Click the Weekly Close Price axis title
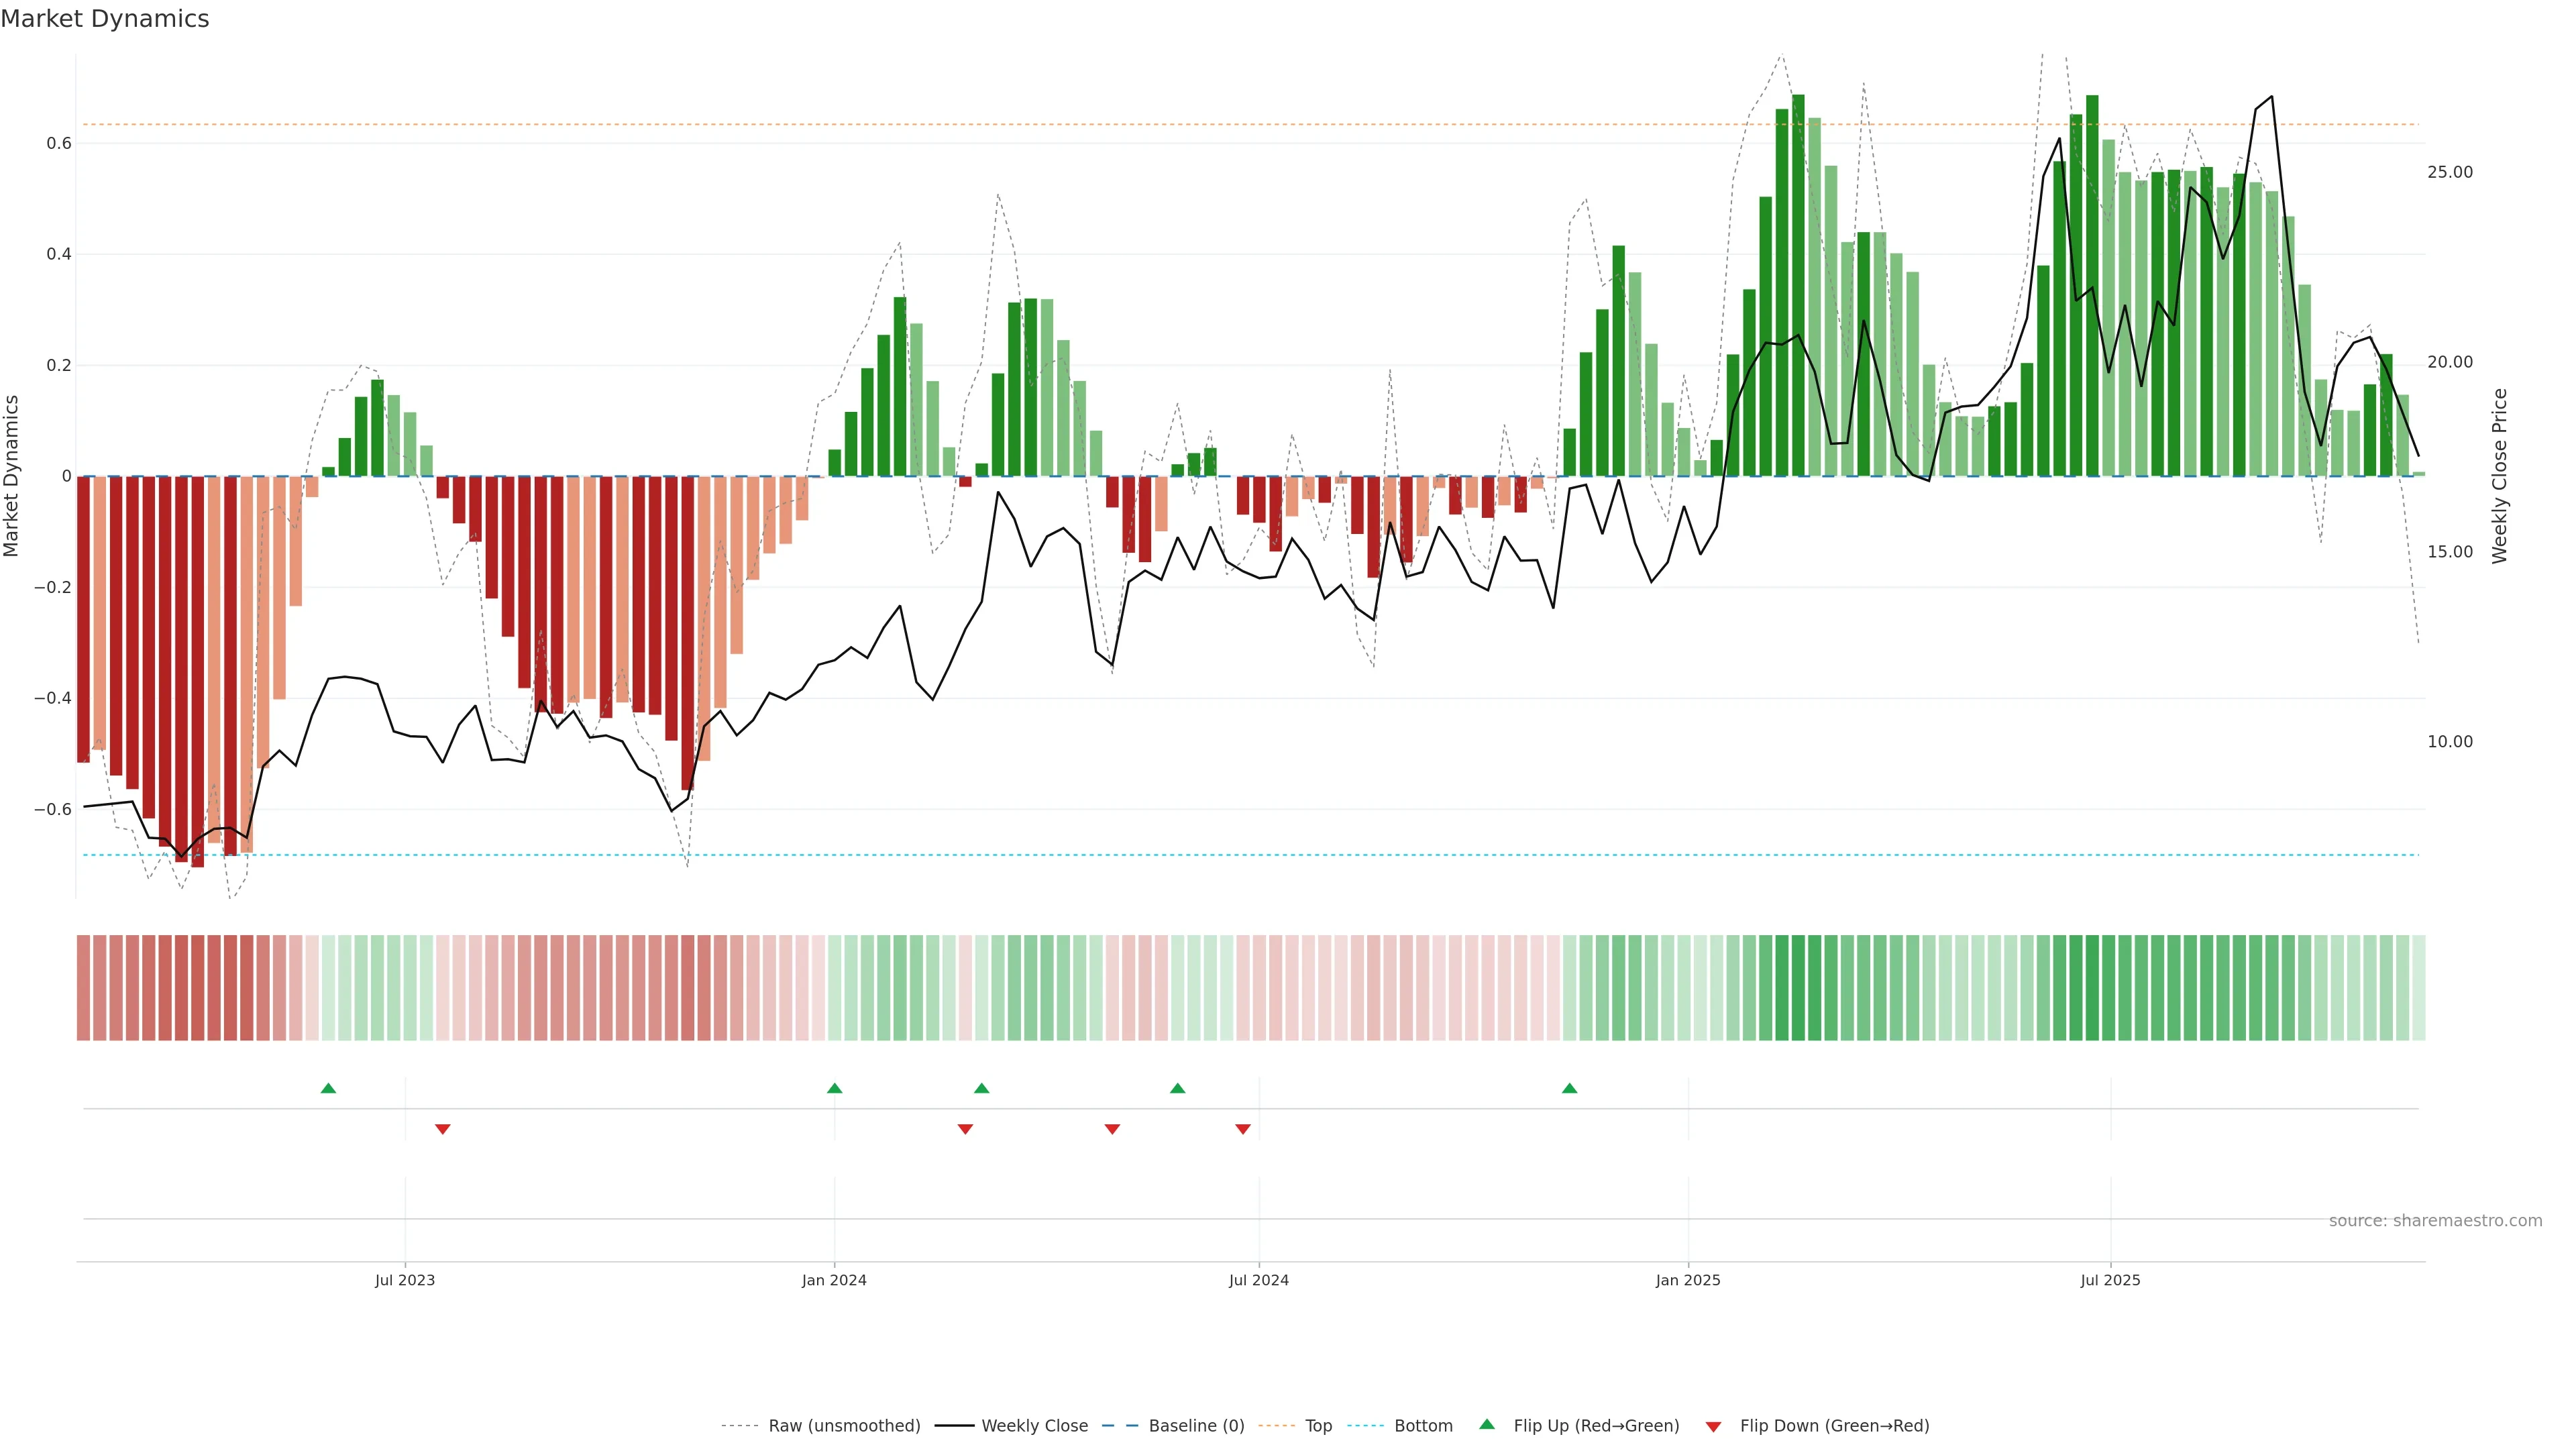This screenshot has width=2576, height=1449. [2500, 476]
